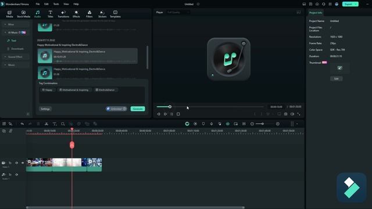Viewport: 372px width, 209px height.
Task: Pause the preview playback
Action: pos(172,114)
